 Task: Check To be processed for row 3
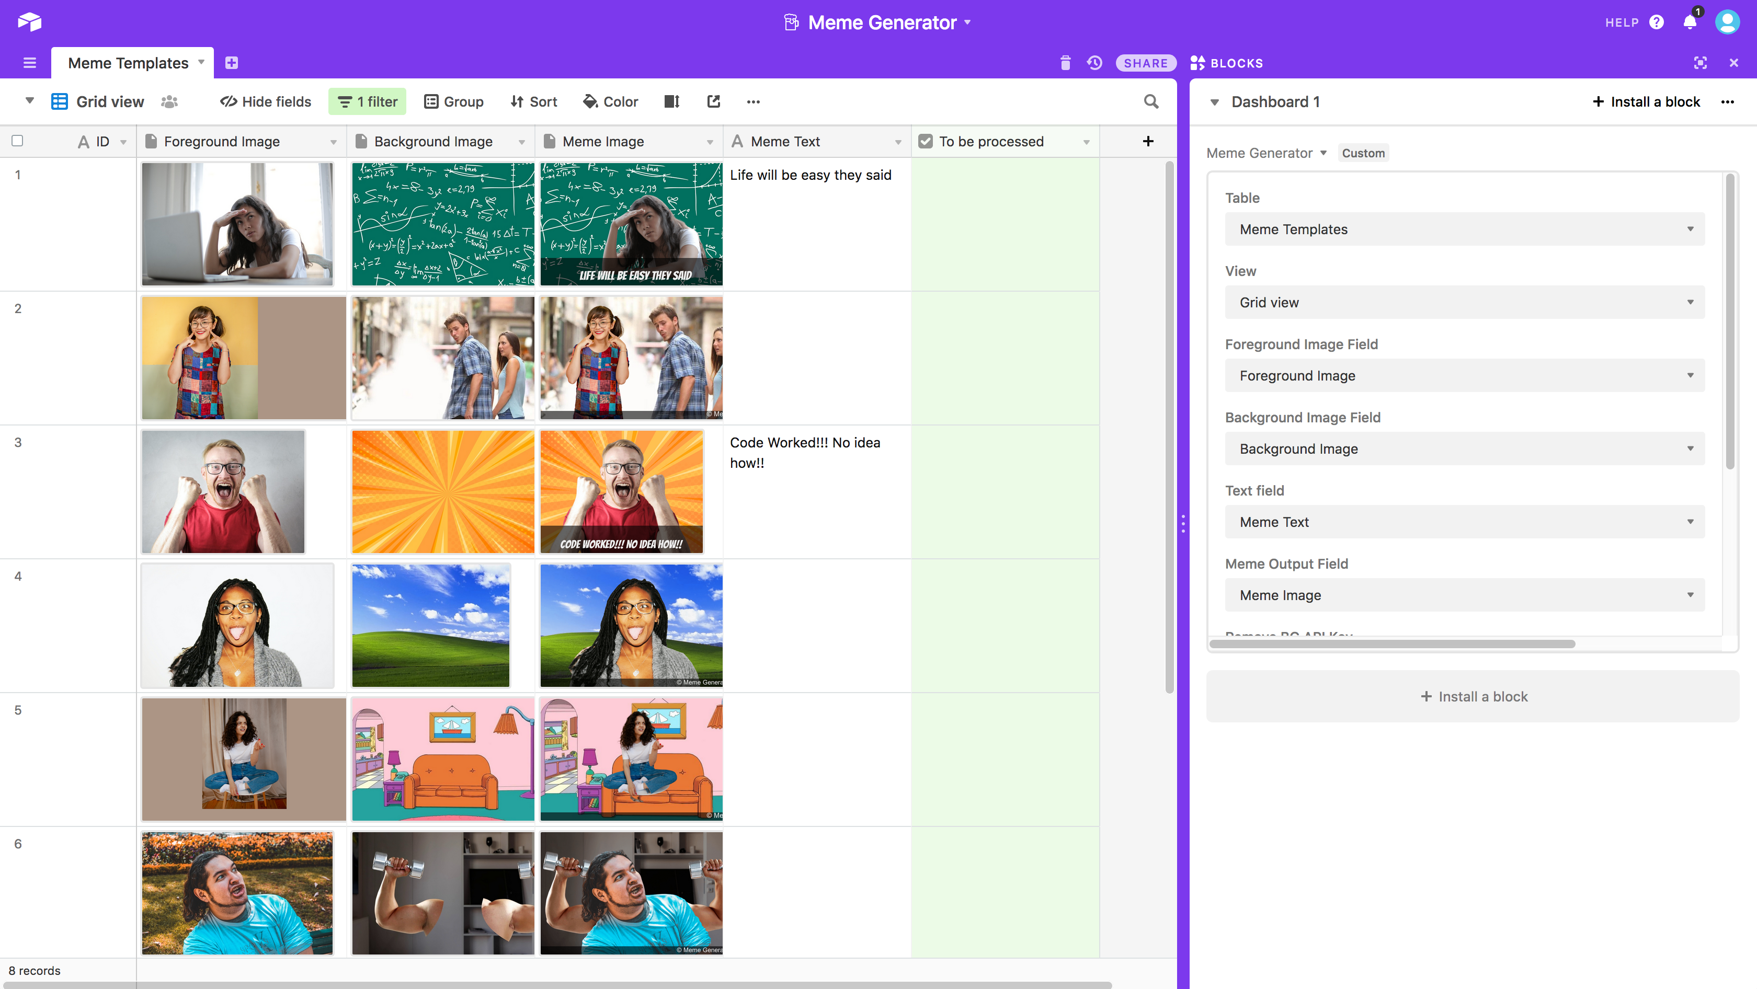click(x=1005, y=443)
